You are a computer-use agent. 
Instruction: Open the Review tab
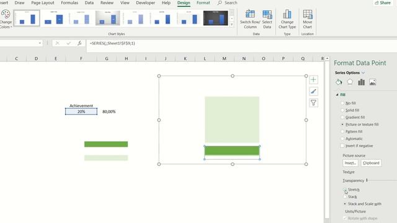click(107, 2)
